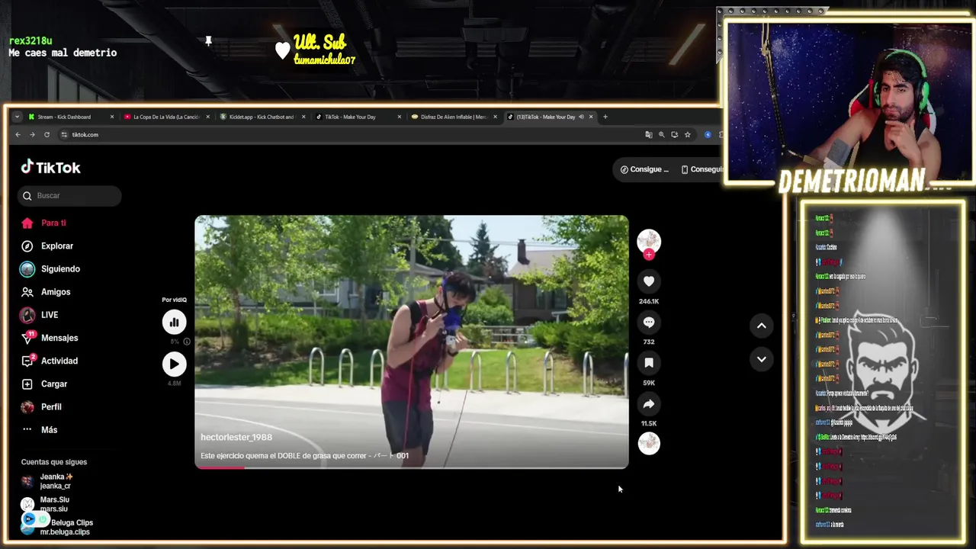The width and height of the screenshot is (976, 549).
Task: Reload the page with the refresh icon
Action: (47, 134)
